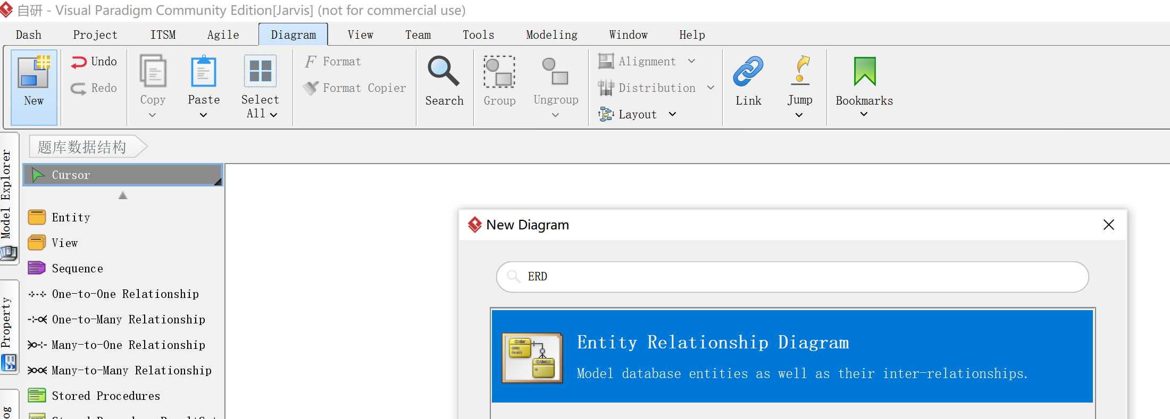Choose the Sequence palette tool
The height and width of the screenshot is (419, 1170).
click(x=77, y=269)
